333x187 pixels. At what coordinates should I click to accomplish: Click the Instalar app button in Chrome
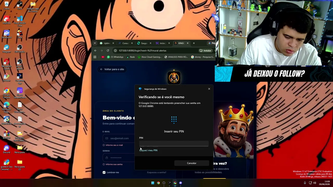[205, 51]
